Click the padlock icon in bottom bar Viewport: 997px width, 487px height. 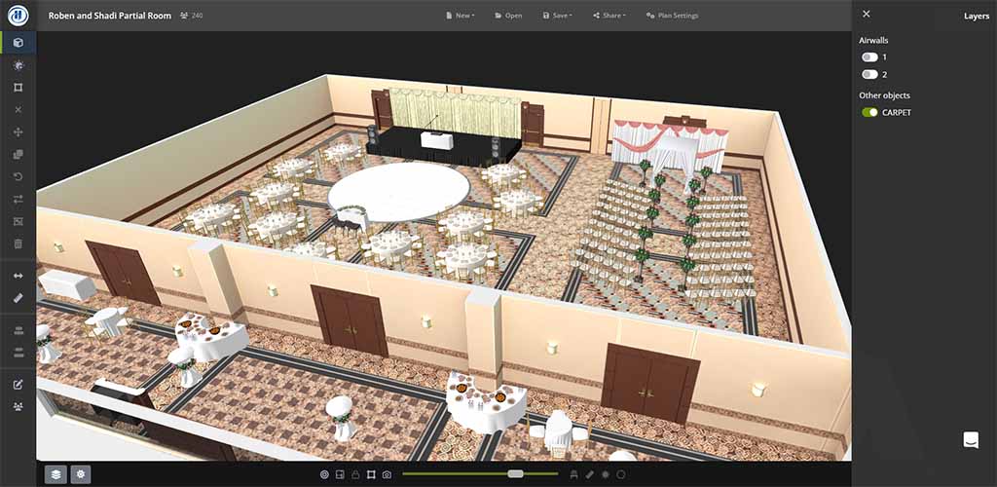click(x=355, y=474)
